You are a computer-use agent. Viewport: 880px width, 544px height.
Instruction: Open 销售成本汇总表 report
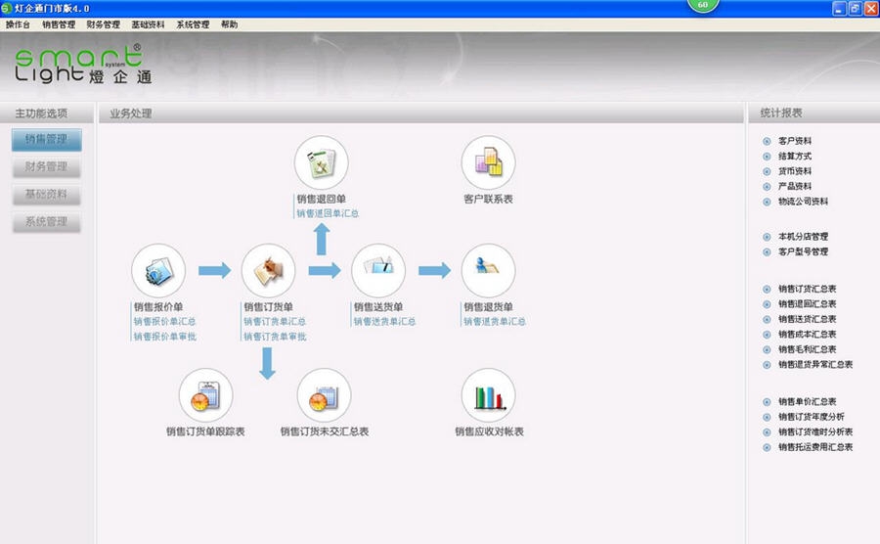pos(807,335)
